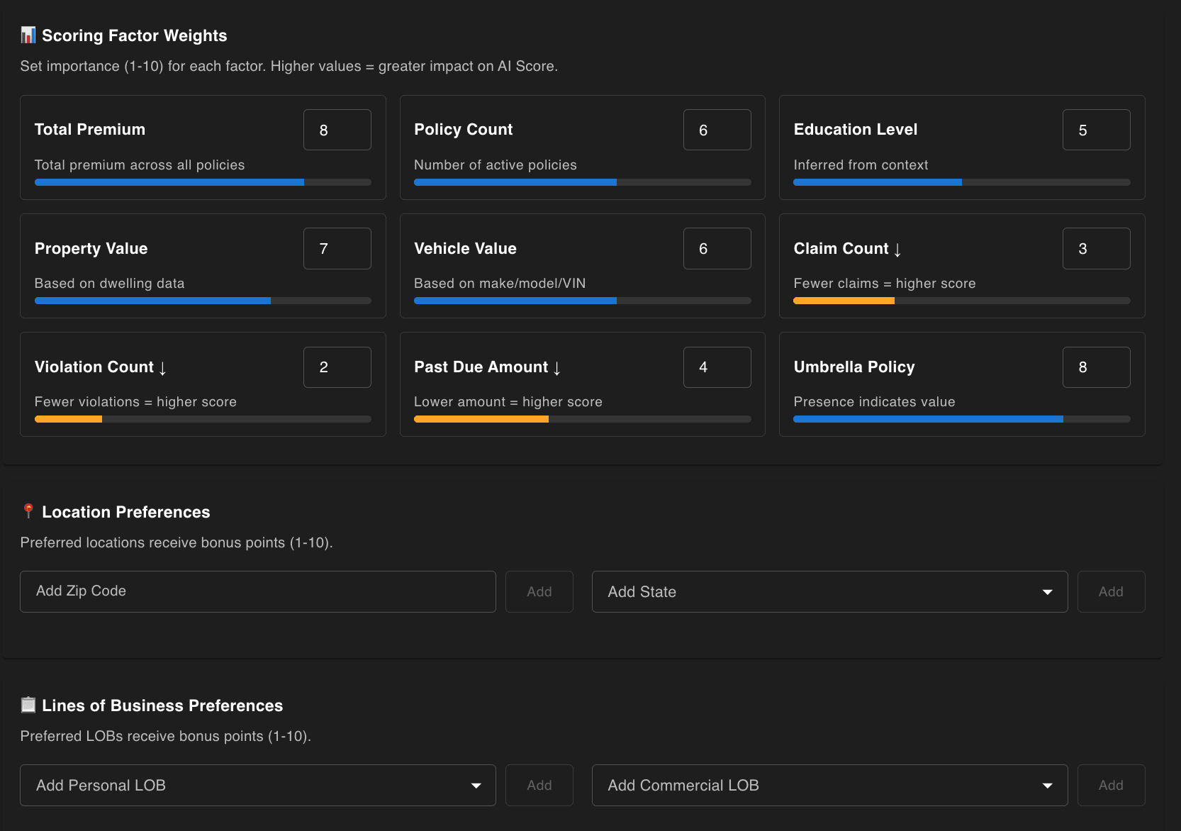1181x831 pixels.
Task: Focus the Add Zip Code field
Action: pyautogui.click(x=258, y=591)
